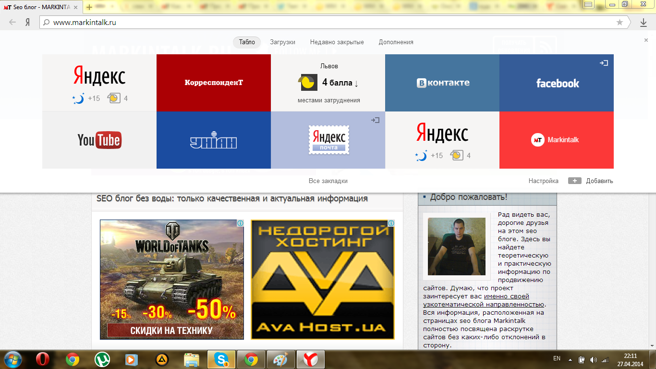Bookmark page with star icon
The width and height of the screenshot is (656, 369).
[620, 22]
